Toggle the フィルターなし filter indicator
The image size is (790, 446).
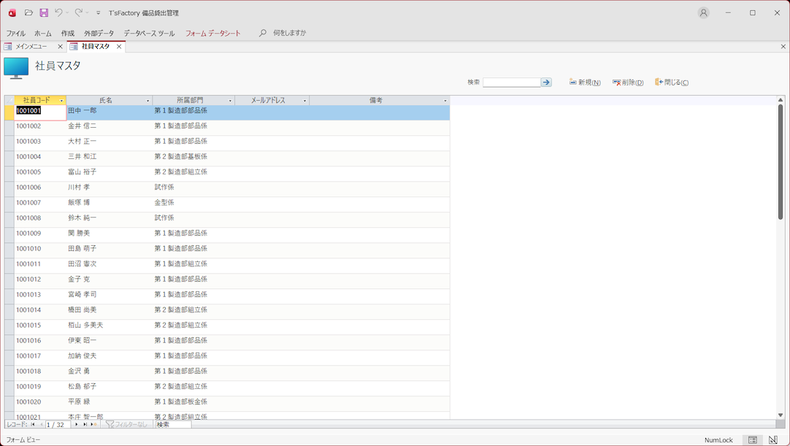click(x=127, y=424)
